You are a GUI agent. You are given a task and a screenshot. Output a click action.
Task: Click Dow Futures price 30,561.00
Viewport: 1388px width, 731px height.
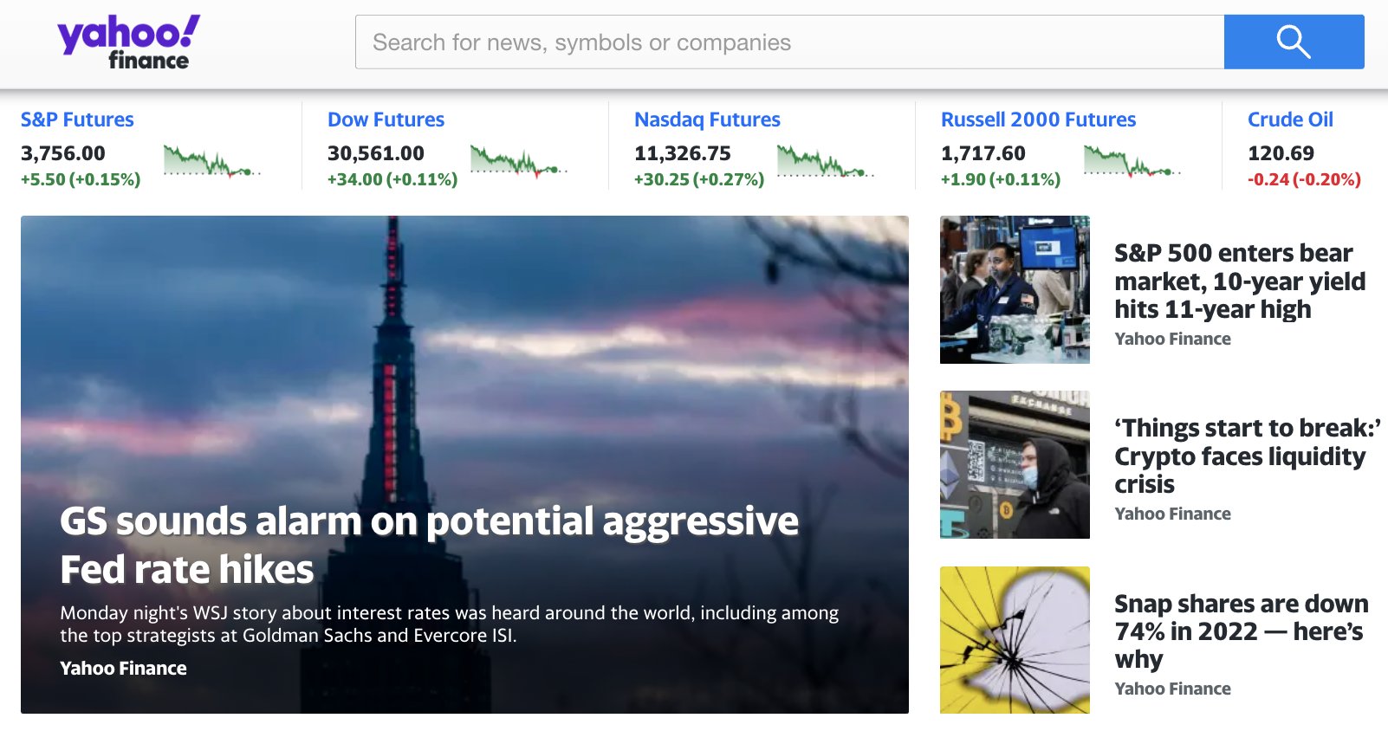[x=376, y=153]
